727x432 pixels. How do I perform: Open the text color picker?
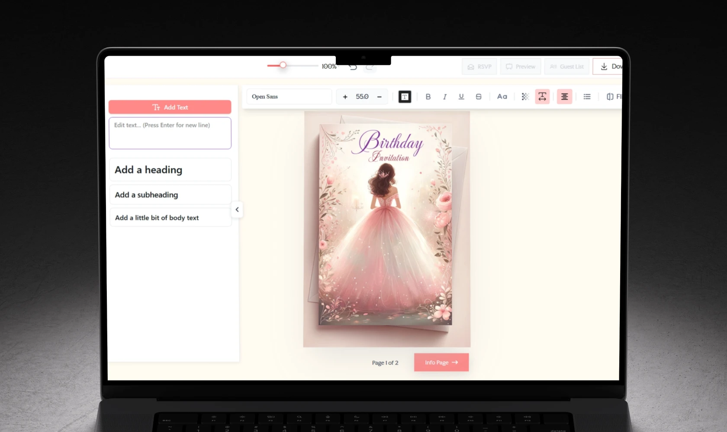pos(405,97)
